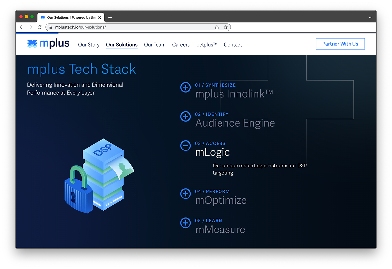Click the 02 / IDENTIFY label
The width and height of the screenshot is (392, 269).
(x=212, y=114)
